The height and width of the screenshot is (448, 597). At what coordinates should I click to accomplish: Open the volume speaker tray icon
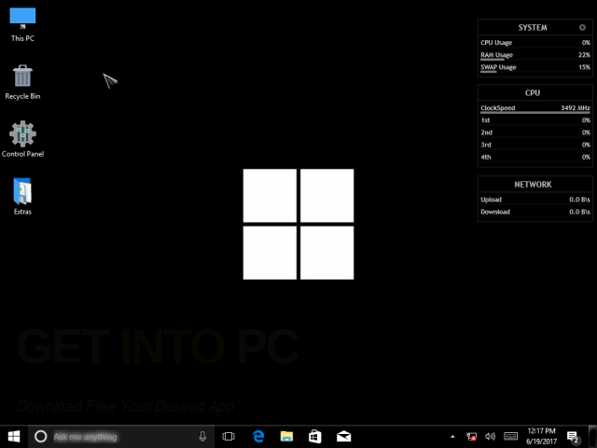[x=490, y=436]
